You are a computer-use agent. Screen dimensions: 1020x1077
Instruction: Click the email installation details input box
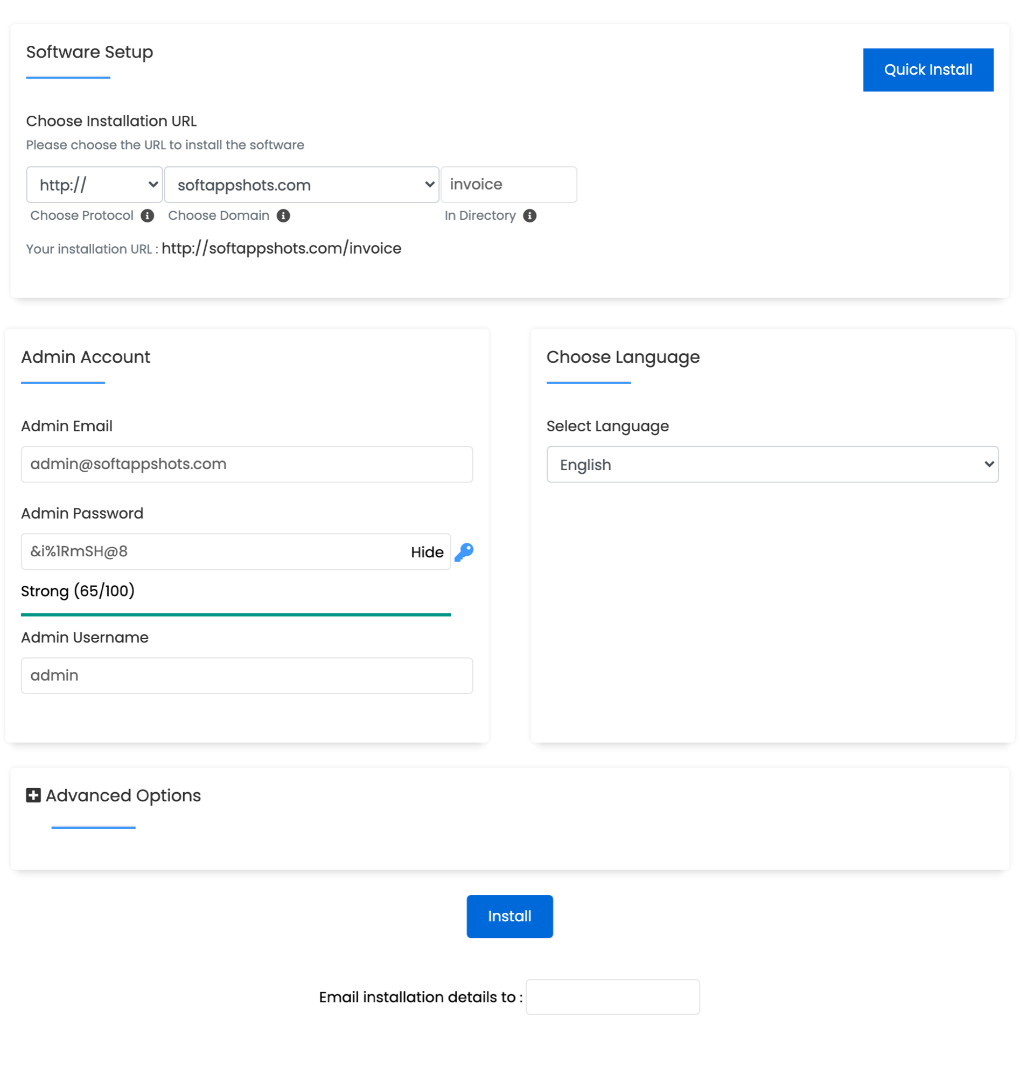[612, 997]
